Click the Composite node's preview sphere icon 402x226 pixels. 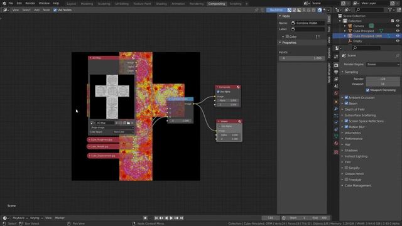(238, 87)
